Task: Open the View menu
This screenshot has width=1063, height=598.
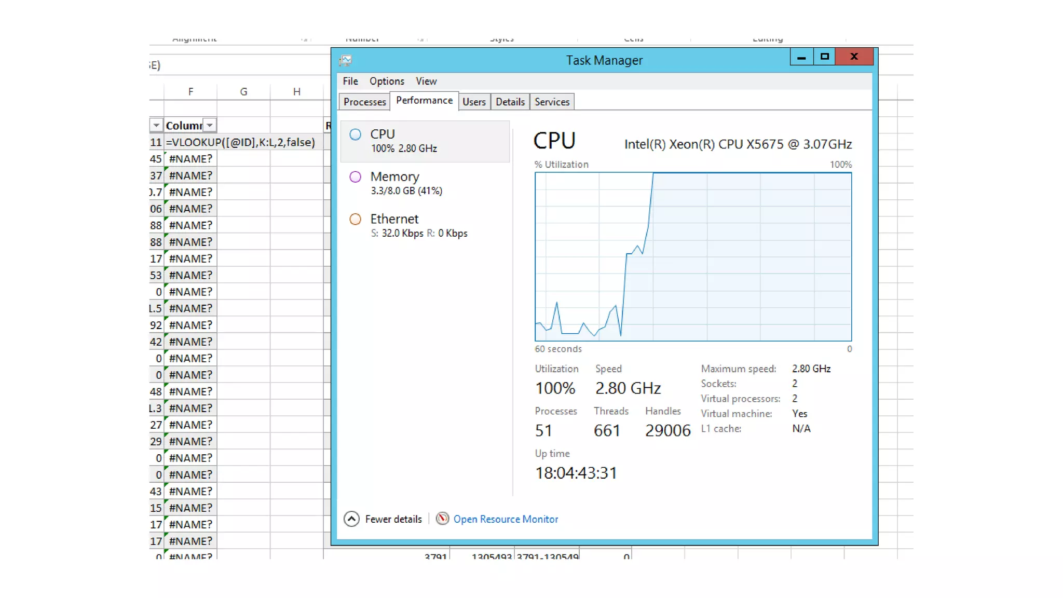Action: [426, 81]
